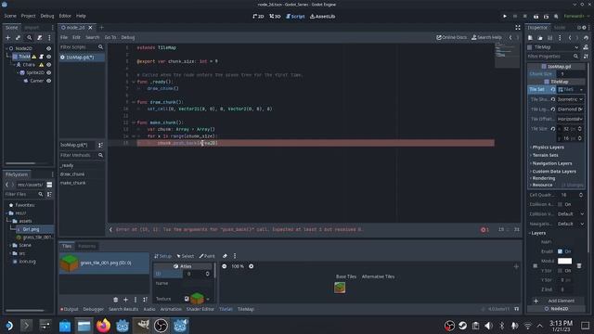Viewport: 594px width, 334px height.
Task: Click the Filter Scripts search field
Action: tap(82, 47)
